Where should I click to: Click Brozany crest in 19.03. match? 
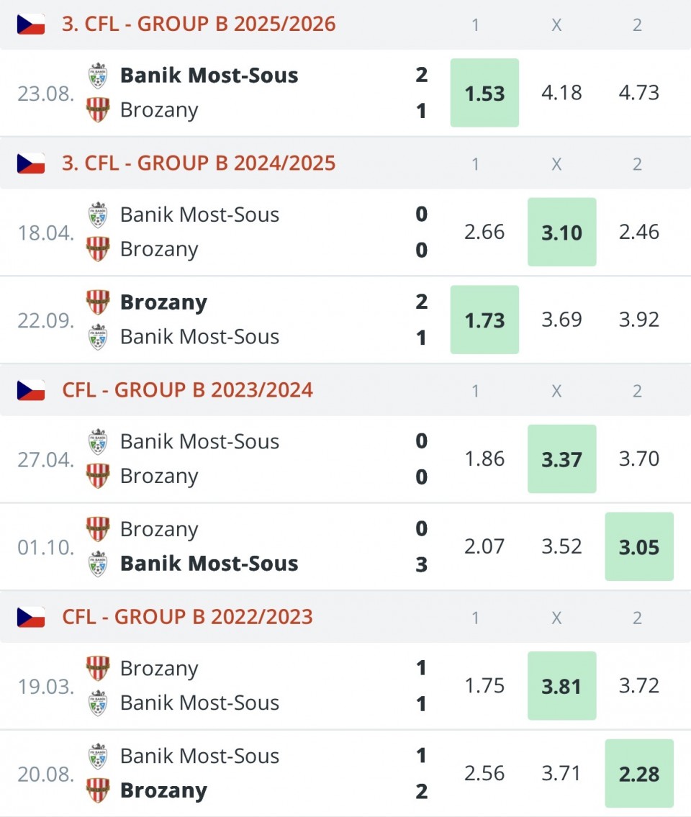coord(98,668)
